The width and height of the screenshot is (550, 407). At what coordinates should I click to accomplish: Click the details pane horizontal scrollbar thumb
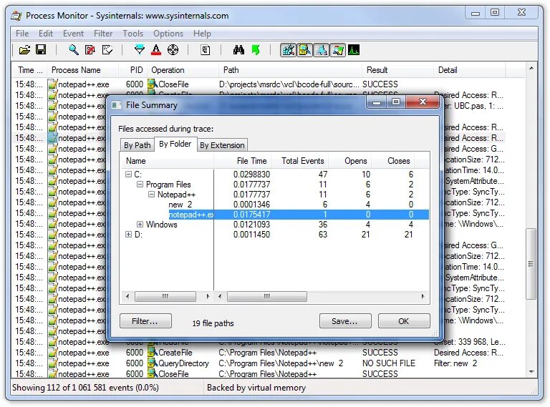pyautogui.click(x=267, y=296)
